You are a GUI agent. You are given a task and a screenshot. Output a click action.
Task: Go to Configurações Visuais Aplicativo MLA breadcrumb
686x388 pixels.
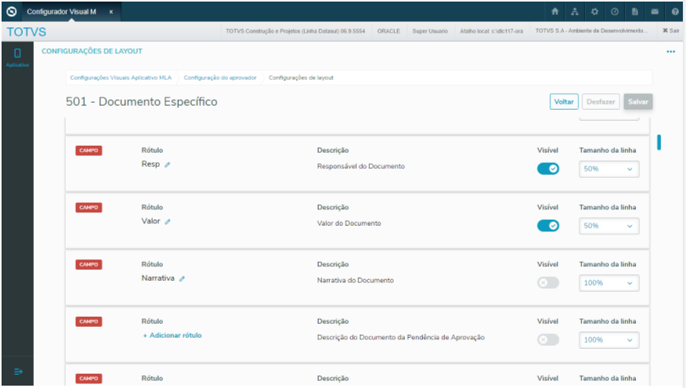(x=121, y=78)
